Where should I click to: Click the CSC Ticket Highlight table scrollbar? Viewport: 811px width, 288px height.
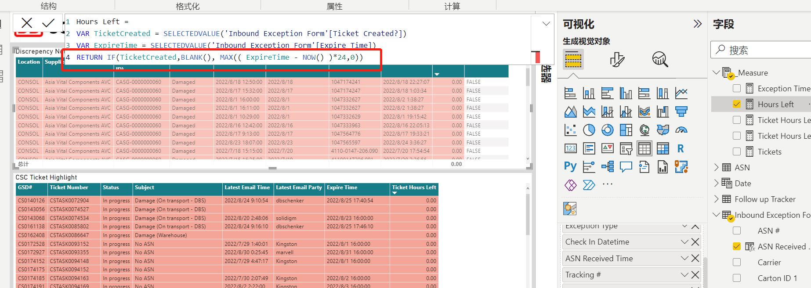click(528, 215)
